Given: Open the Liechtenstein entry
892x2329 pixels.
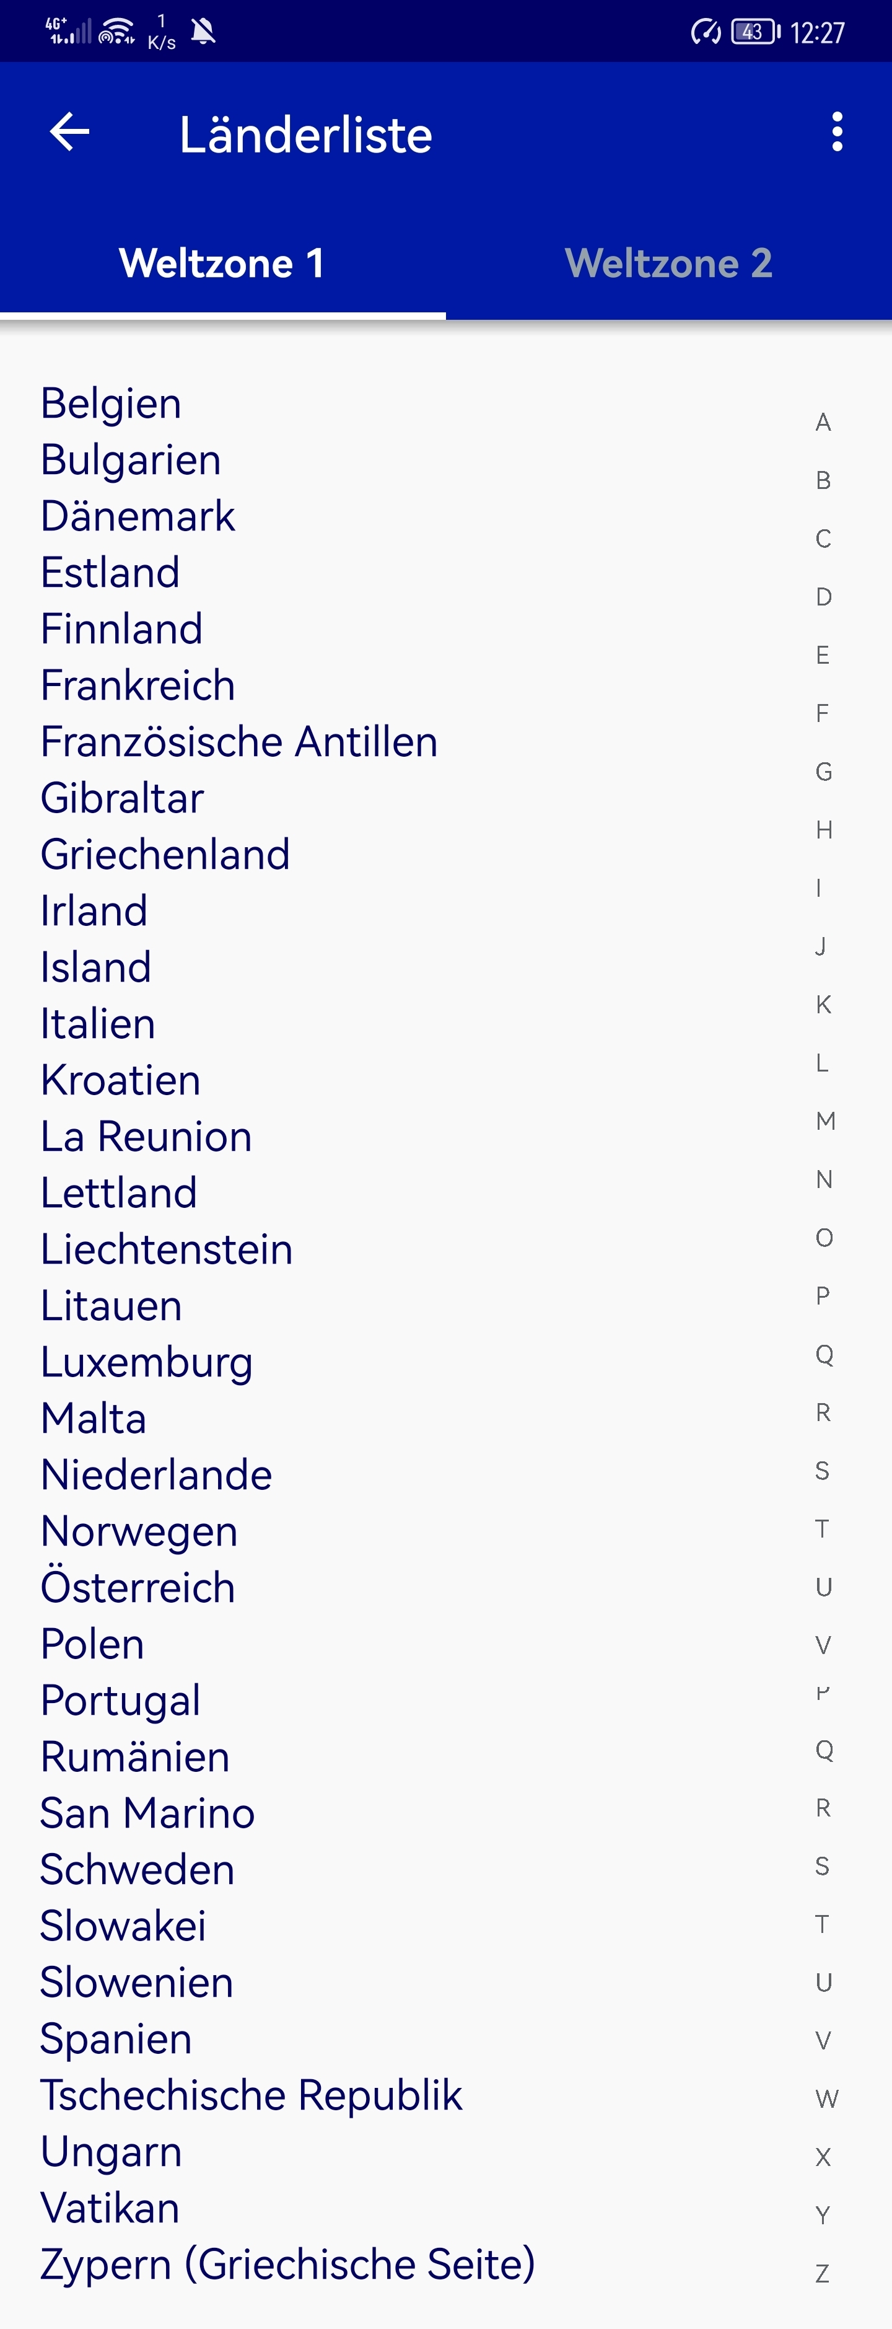Looking at the screenshot, I should coord(166,1249).
